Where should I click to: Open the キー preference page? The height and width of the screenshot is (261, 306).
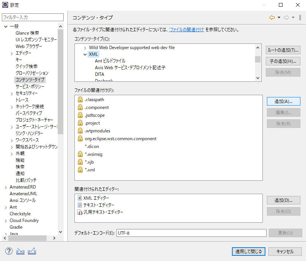click(19, 59)
